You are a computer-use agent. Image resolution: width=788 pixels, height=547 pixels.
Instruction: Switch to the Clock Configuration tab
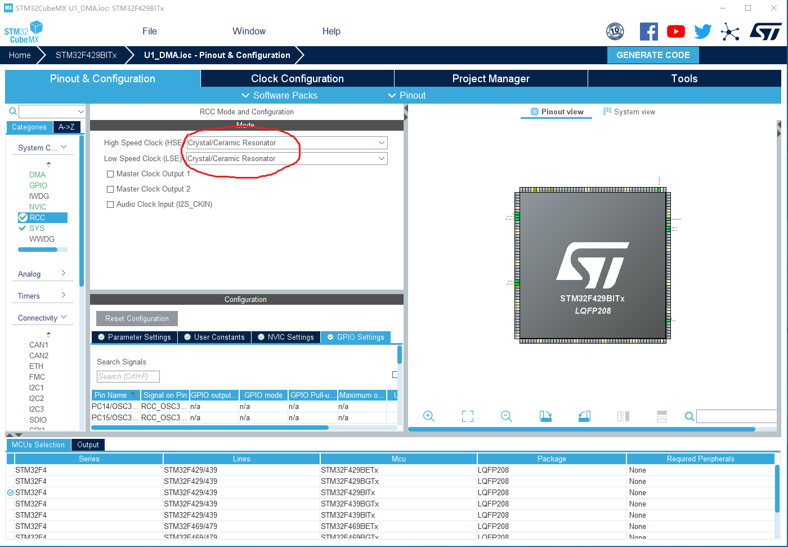click(297, 78)
